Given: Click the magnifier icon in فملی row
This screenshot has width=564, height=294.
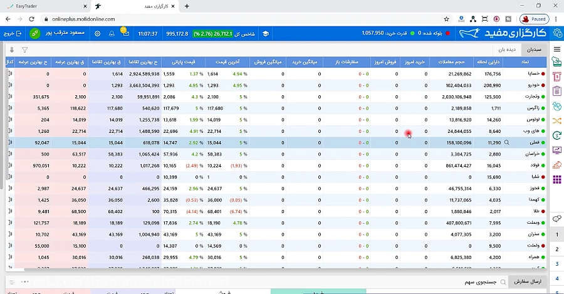Looking at the screenshot, I should (x=507, y=142).
